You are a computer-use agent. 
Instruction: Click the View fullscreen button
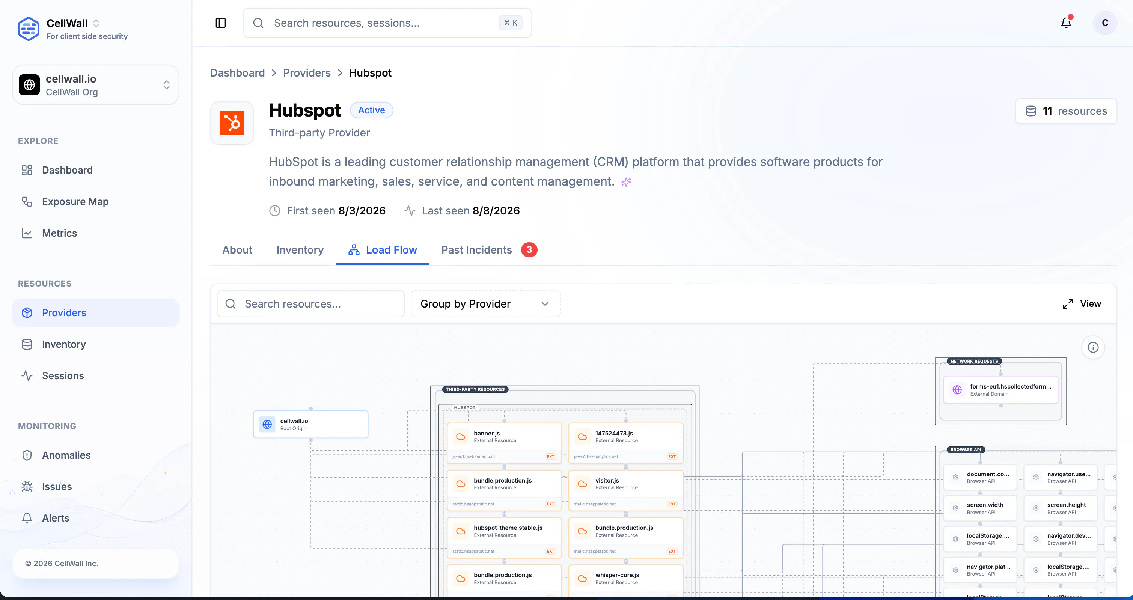click(x=1082, y=304)
